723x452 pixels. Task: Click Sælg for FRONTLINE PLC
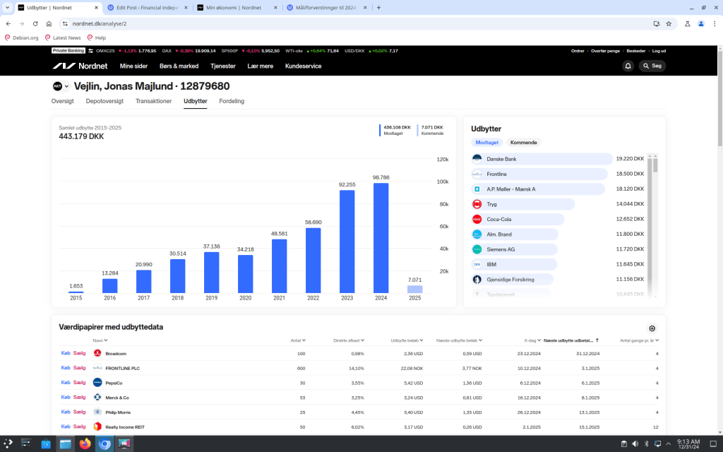[x=79, y=368]
